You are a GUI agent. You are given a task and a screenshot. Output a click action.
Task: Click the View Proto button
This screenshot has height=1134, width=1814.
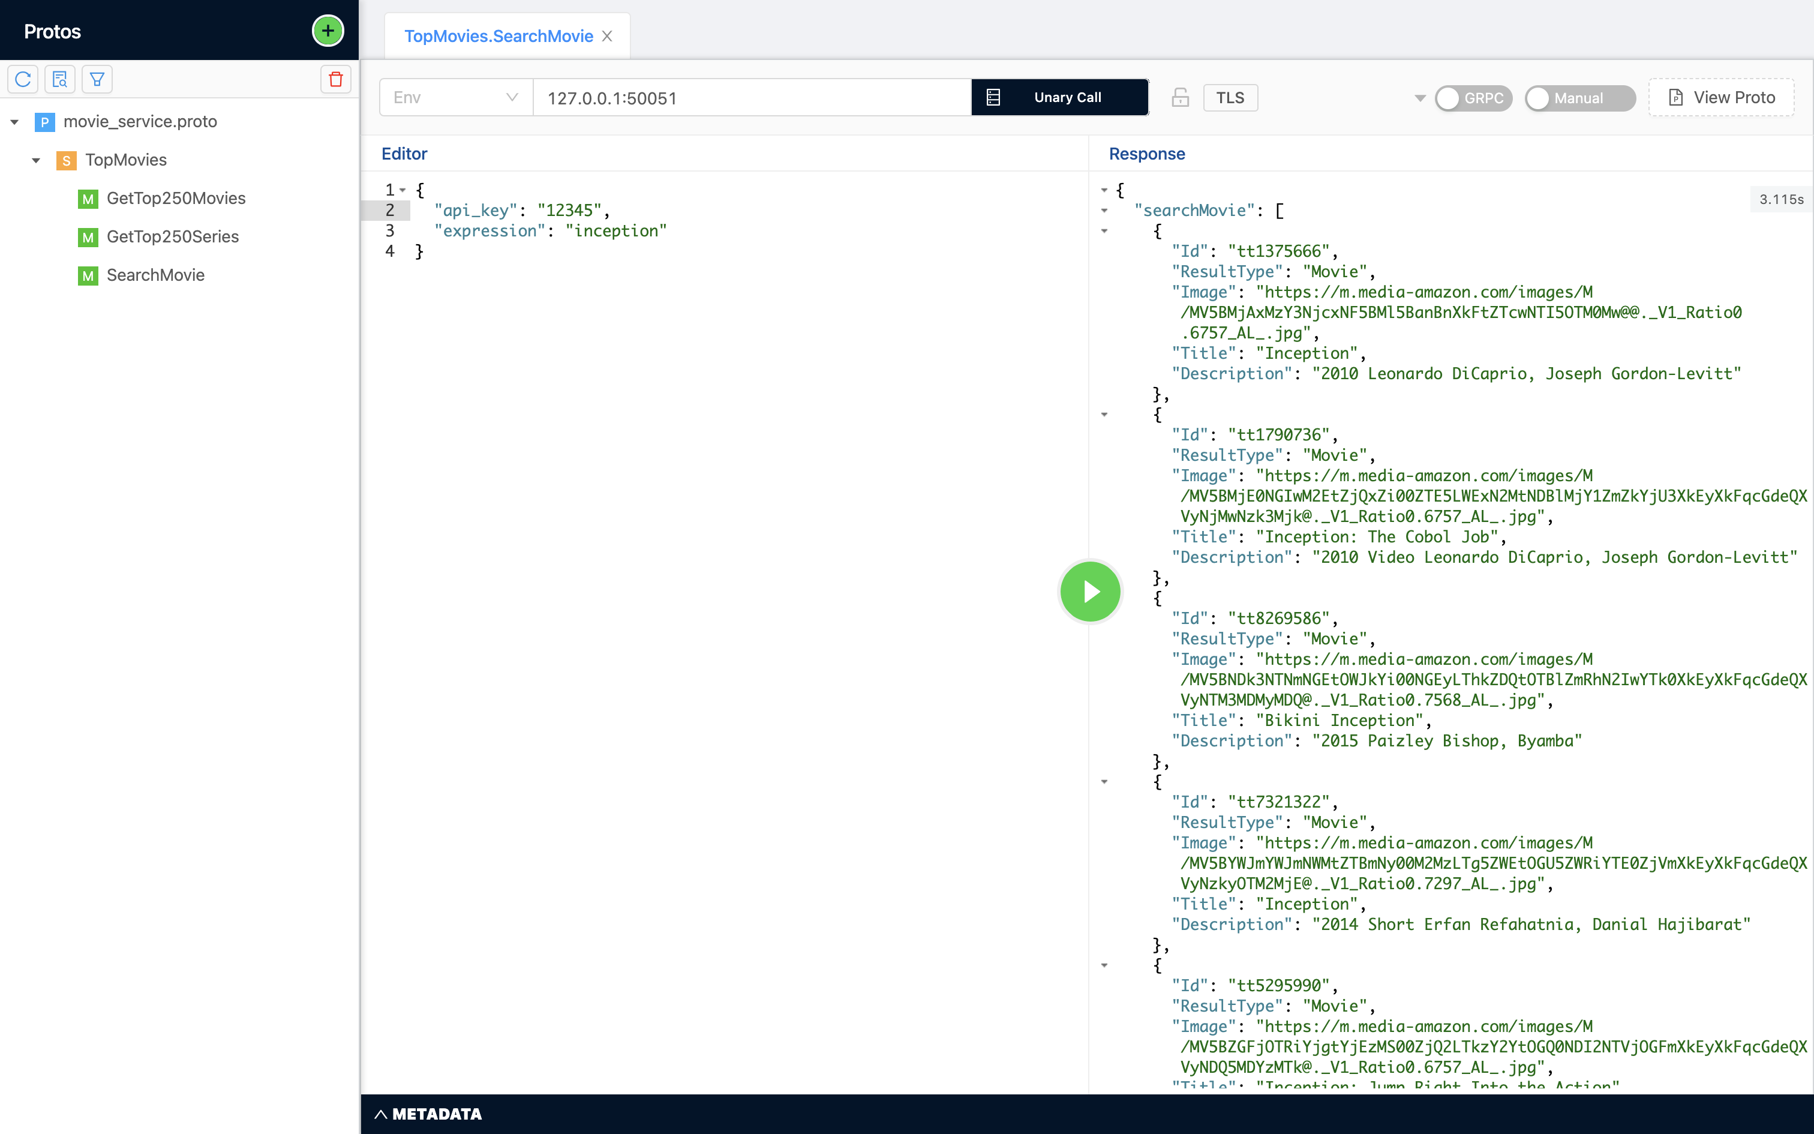(x=1721, y=97)
